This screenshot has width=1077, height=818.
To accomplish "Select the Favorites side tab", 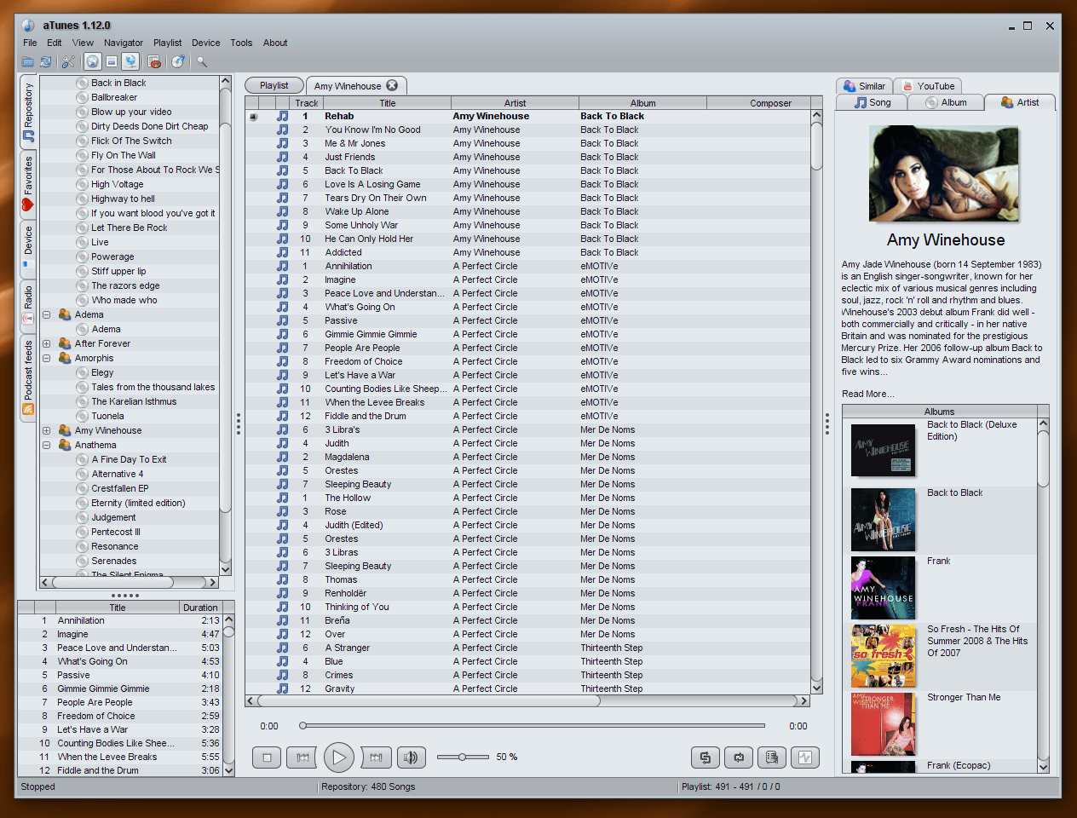I will click(x=28, y=184).
